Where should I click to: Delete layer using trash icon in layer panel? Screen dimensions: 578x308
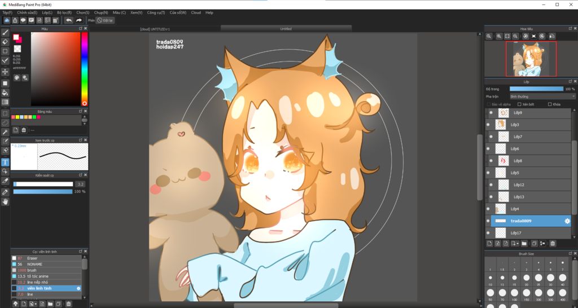[553, 244]
